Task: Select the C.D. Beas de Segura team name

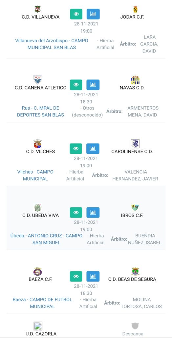Action: tap(132, 279)
